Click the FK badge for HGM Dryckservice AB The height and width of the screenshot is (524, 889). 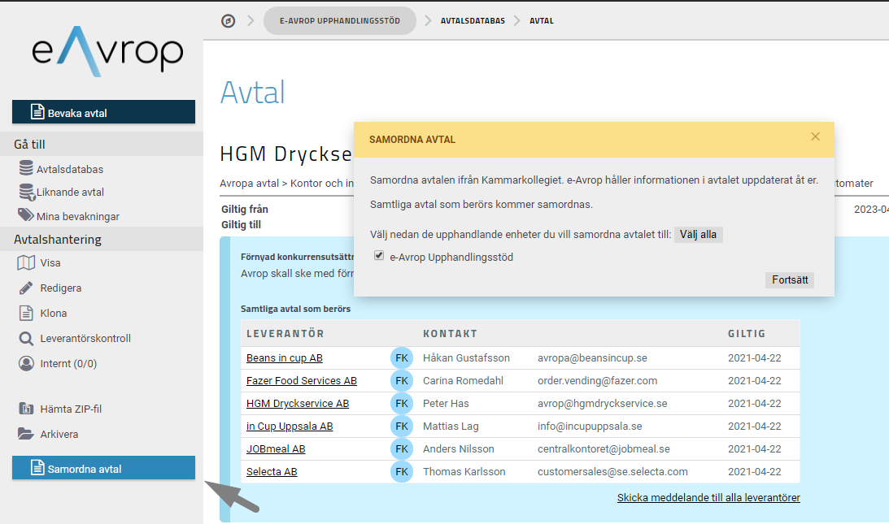pos(402,403)
